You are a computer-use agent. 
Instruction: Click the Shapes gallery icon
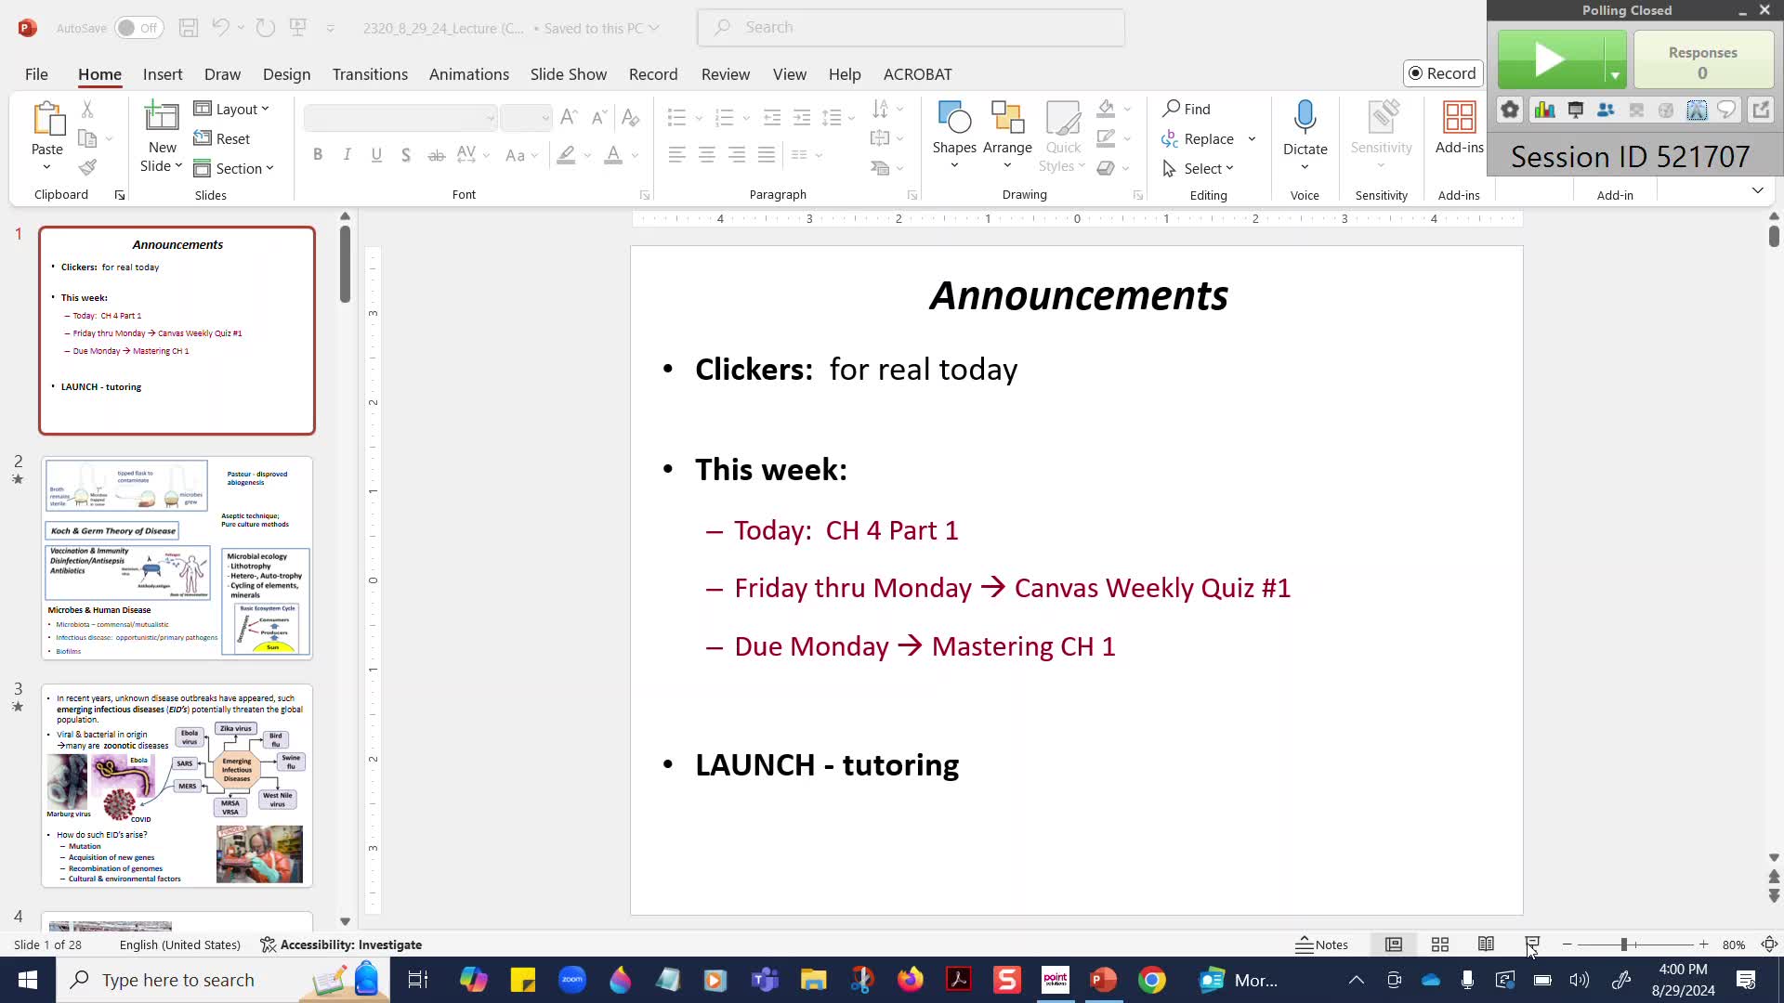(x=954, y=119)
